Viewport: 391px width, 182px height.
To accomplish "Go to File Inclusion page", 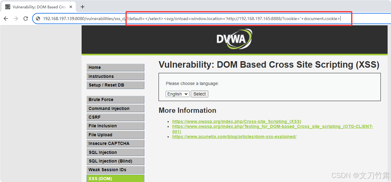I will (115, 126).
